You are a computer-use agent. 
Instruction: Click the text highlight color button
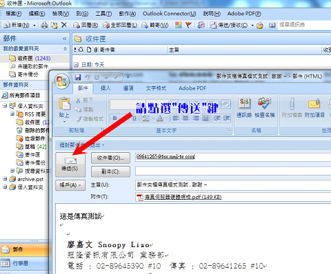[147, 118]
